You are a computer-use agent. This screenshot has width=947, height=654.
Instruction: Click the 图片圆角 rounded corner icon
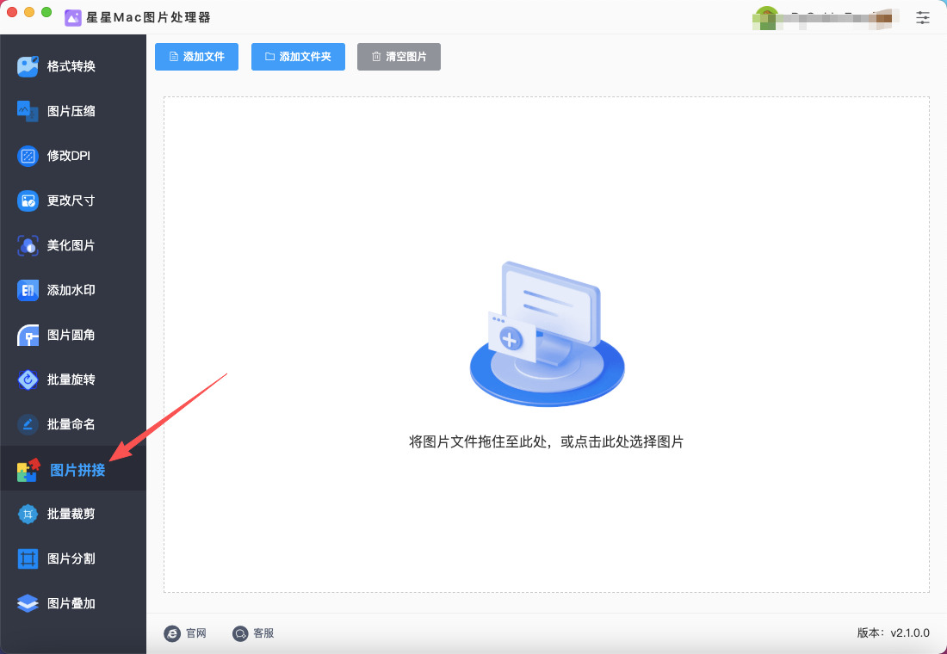[x=28, y=335]
